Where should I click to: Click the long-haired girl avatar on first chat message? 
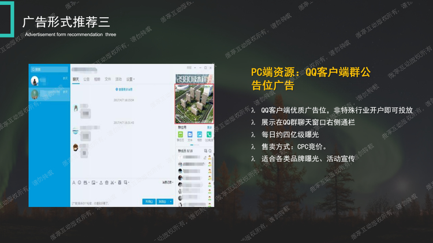coord(76,108)
